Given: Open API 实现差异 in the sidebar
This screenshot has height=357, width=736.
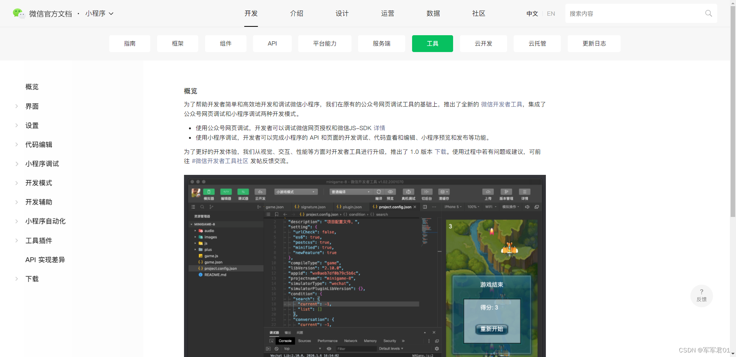Looking at the screenshot, I should [45, 260].
